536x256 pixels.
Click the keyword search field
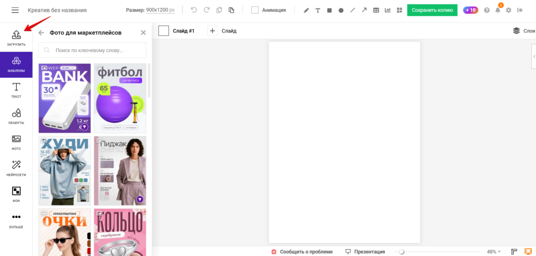(92, 50)
